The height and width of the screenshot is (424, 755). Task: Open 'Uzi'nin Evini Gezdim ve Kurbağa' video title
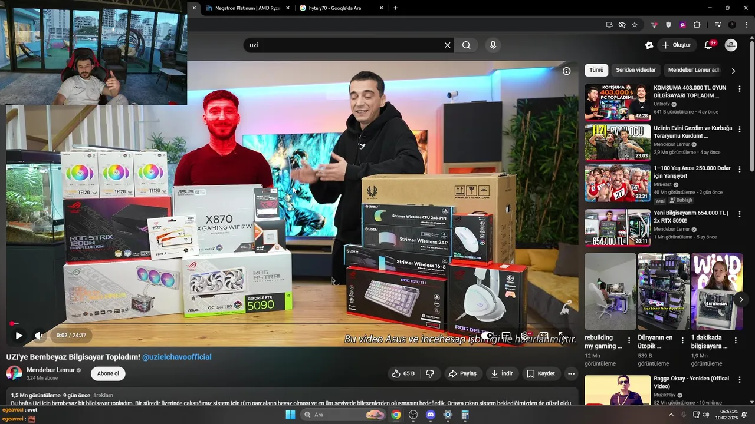[x=692, y=132]
